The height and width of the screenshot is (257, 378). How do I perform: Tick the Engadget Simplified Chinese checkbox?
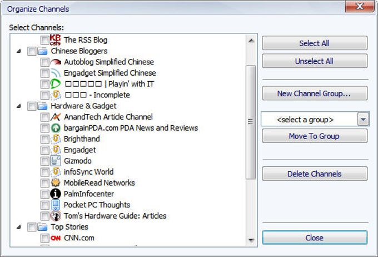tap(44, 73)
